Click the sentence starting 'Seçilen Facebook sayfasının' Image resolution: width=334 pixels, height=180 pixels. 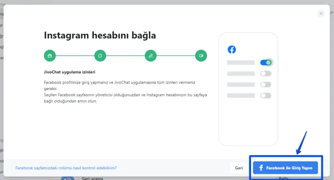pyautogui.click(x=125, y=98)
